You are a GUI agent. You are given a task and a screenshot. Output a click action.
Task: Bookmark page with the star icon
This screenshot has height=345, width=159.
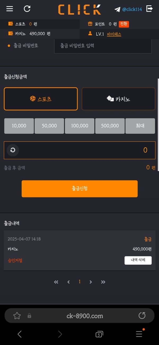[x=17, y=316]
